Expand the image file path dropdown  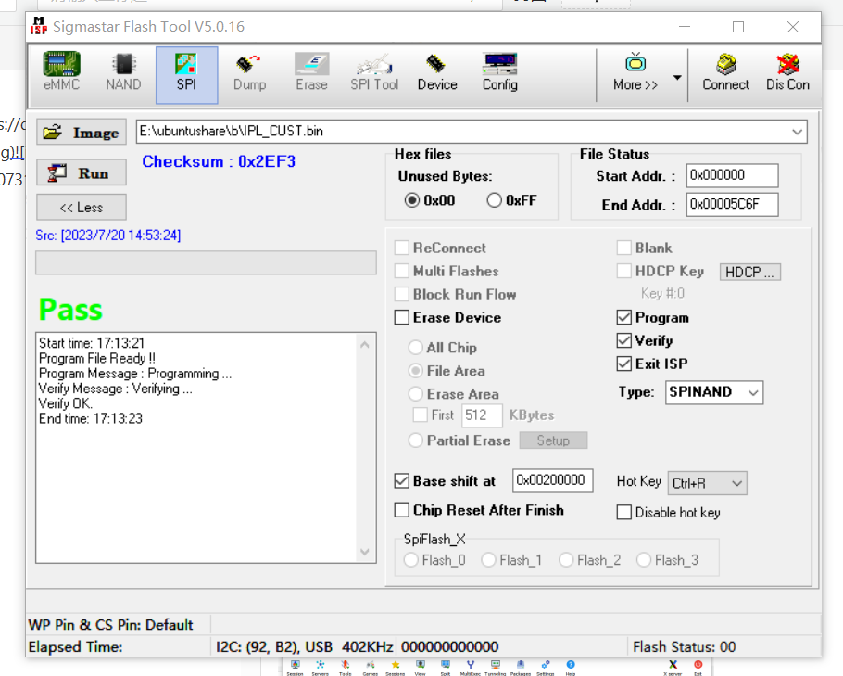[797, 132]
